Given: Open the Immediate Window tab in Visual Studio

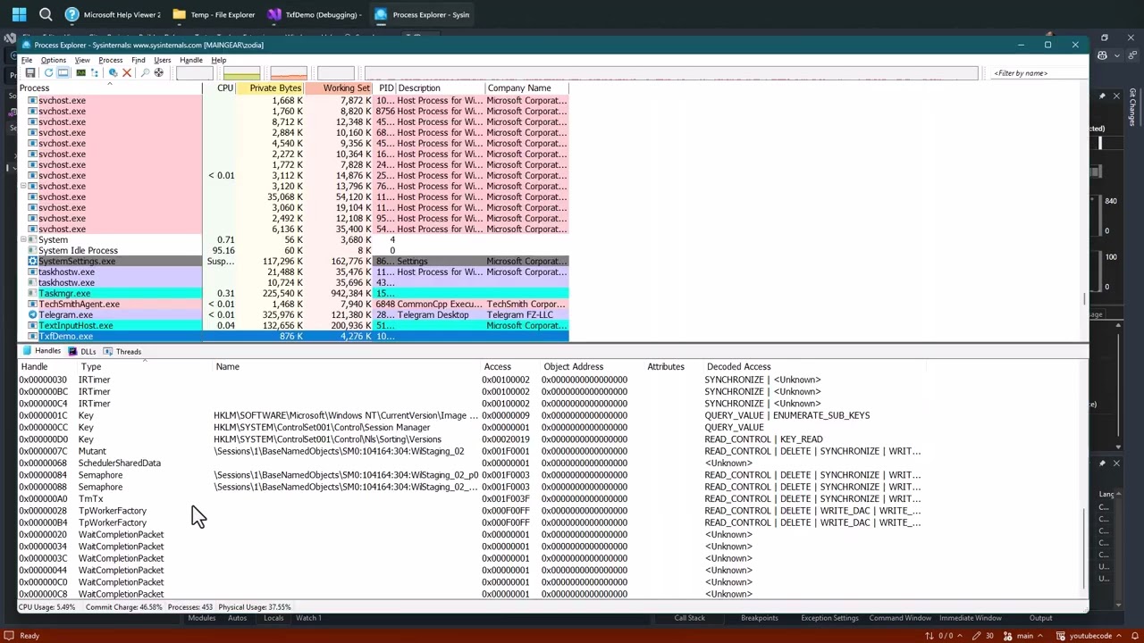Looking at the screenshot, I should click(x=970, y=618).
